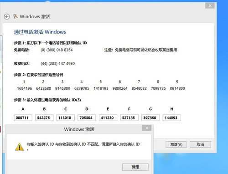Viewport: 228px width, 174px height.
Task: Click the error dialog title Windows 激活
Action: click(79, 129)
